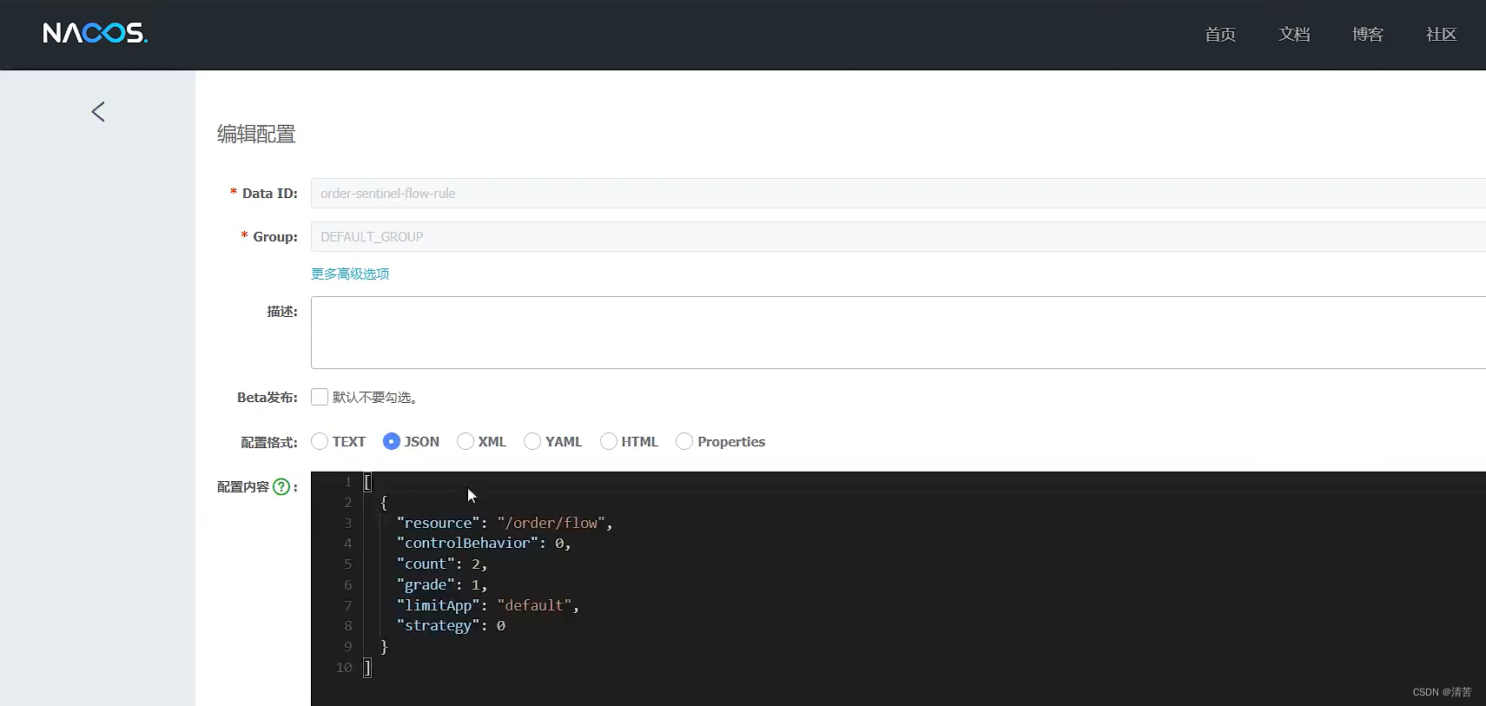
Task: Select YAML format radio button
Action: [532, 441]
